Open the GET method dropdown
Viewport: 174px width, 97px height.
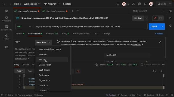coord(24,27)
